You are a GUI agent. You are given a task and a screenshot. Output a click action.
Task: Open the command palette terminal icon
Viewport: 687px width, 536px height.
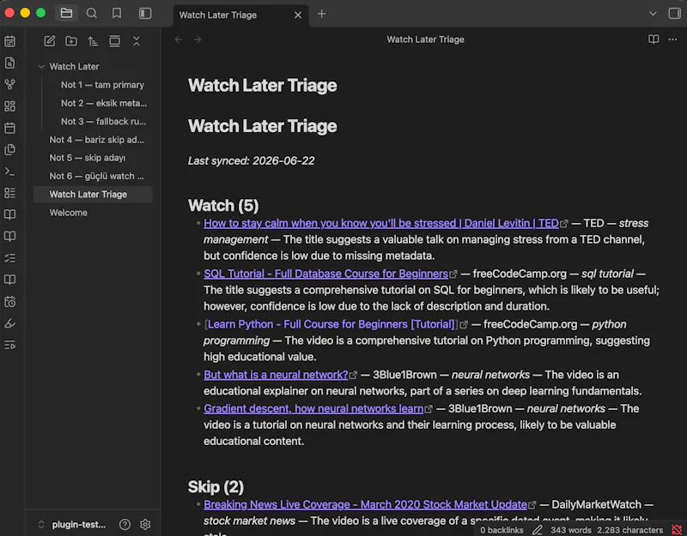(x=9, y=172)
